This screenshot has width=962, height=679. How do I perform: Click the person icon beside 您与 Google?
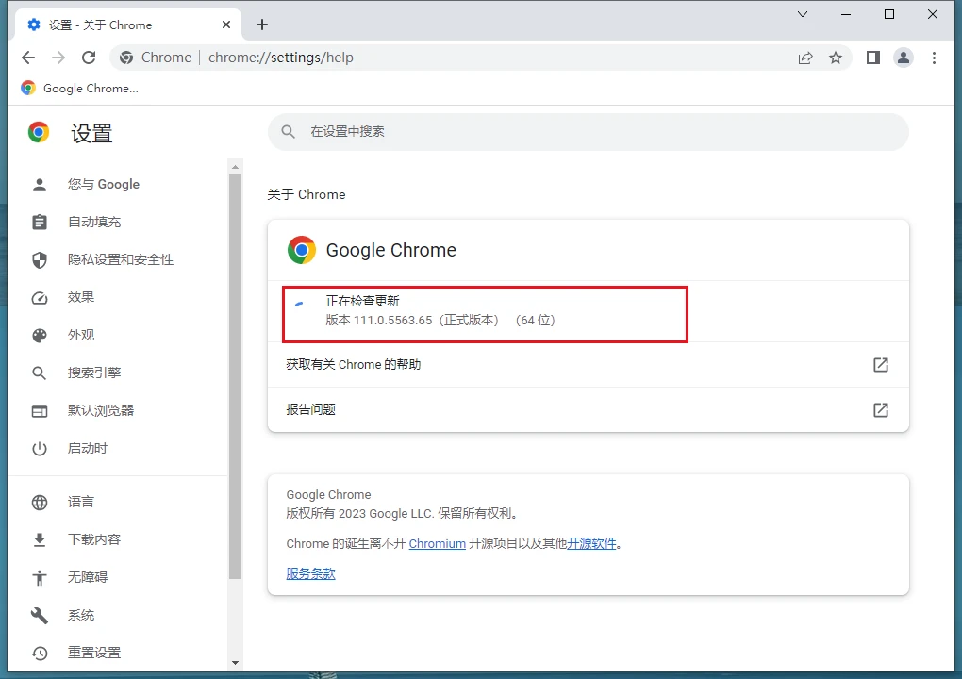tap(40, 185)
